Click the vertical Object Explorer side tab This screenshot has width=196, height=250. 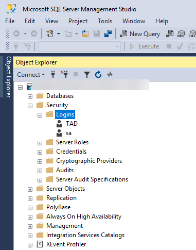pos(9,77)
